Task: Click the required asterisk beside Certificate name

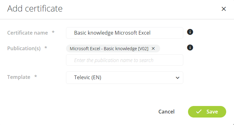Action: click(x=53, y=32)
